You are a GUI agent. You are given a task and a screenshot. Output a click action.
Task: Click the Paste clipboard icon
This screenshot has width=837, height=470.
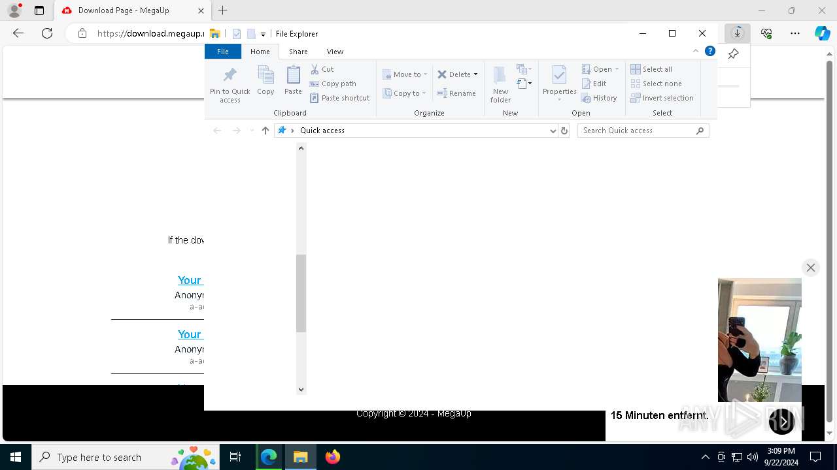coord(293,81)
